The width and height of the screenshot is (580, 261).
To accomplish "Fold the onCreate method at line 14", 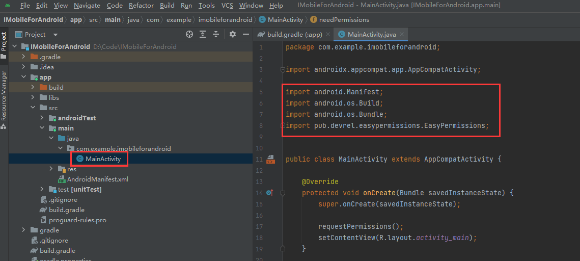I will [x=283, y=193].
